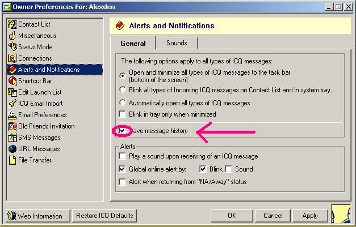The width and height of the screenshot is (356, 227).
Task: Enable Alert when returning from NA/Away
Action: [123, 182]
